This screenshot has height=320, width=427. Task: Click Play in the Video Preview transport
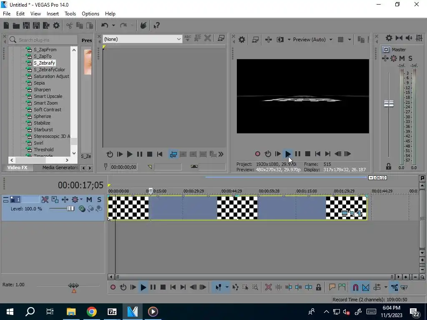[288, 154]
